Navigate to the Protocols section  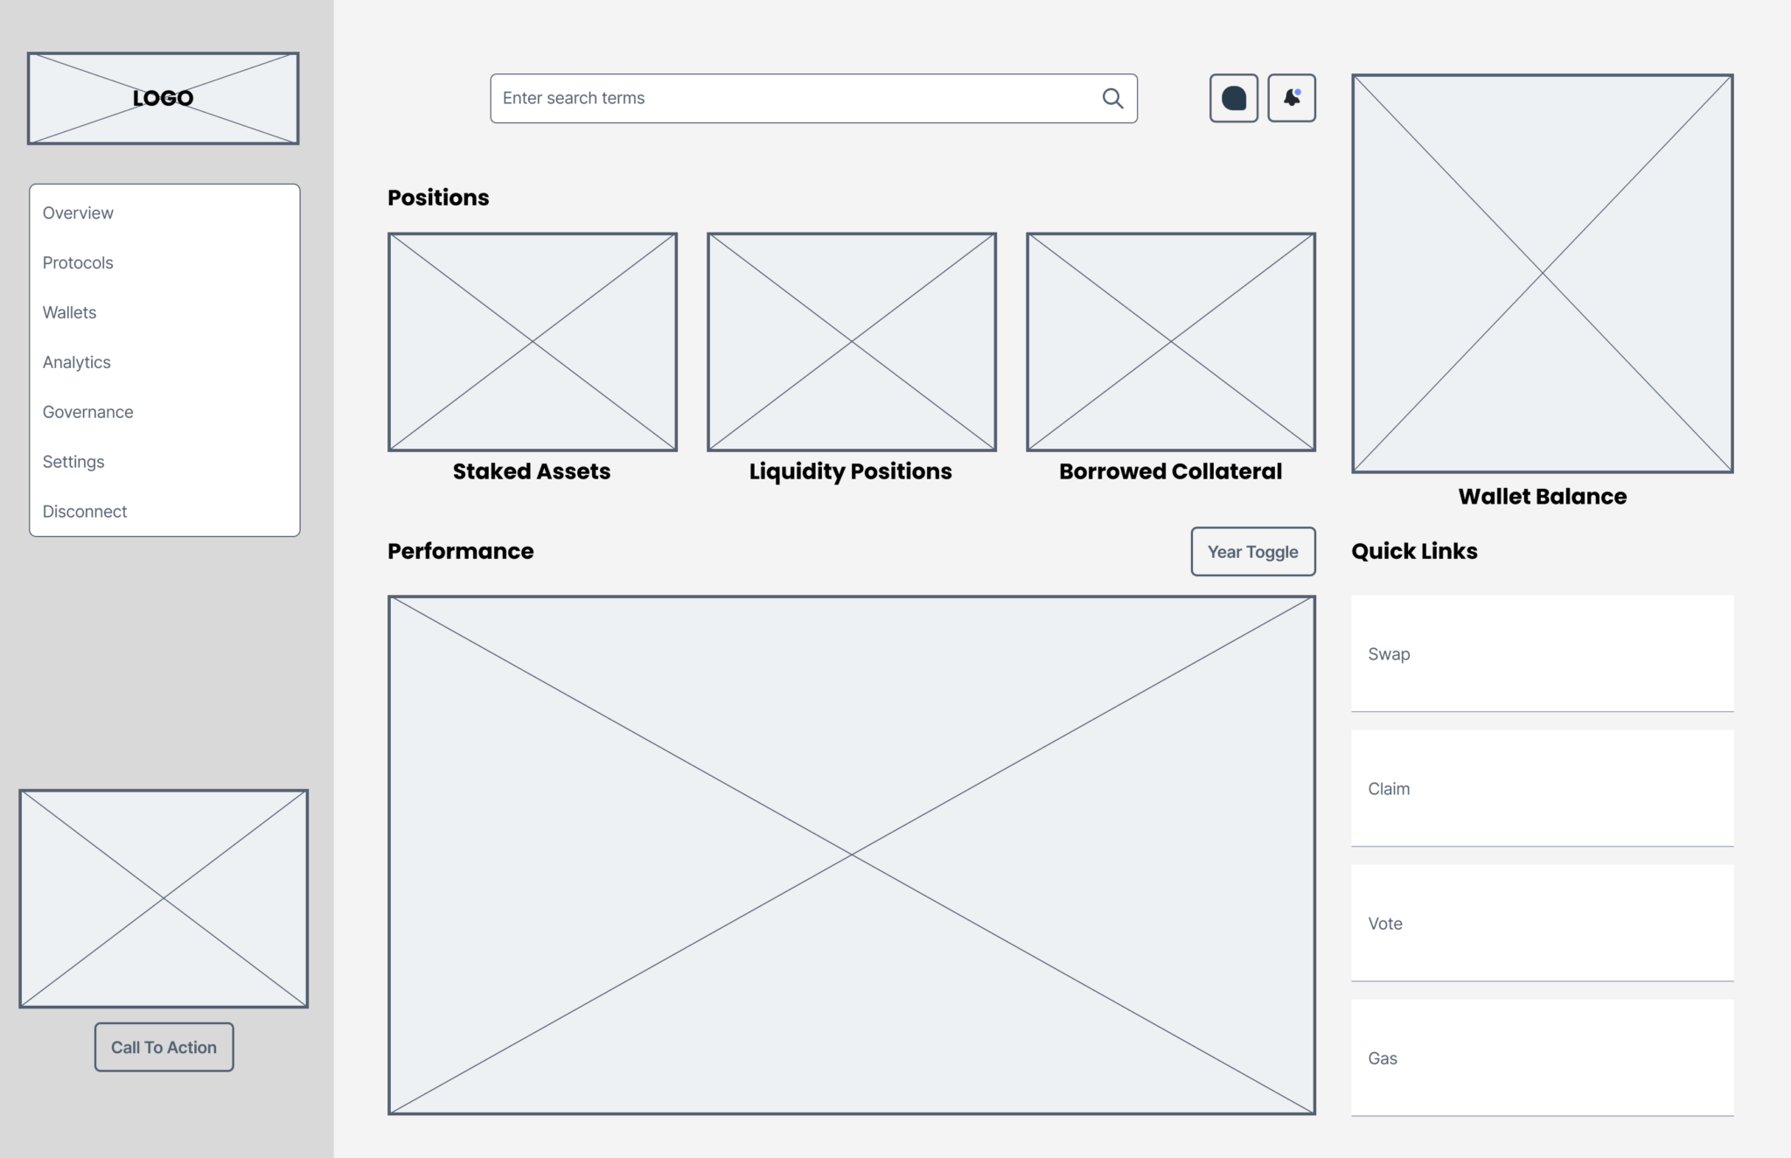coord(77,262)
